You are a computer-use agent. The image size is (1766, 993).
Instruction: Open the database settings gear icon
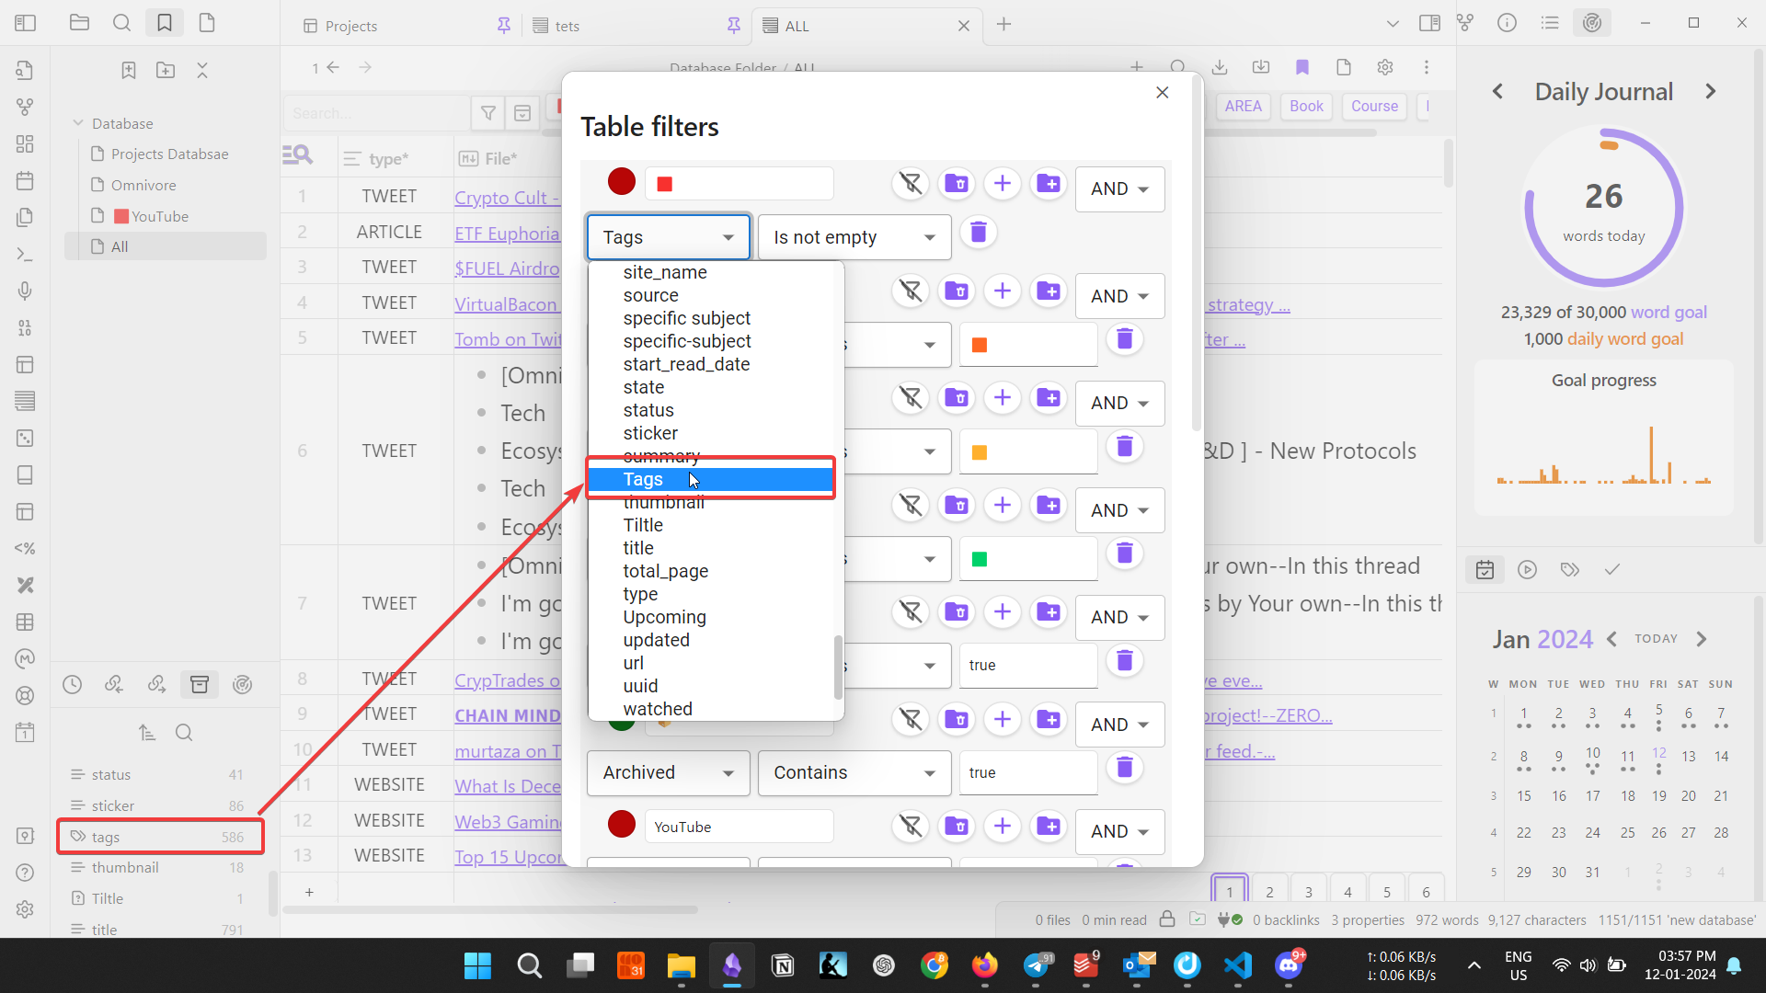pos(1385,67)
